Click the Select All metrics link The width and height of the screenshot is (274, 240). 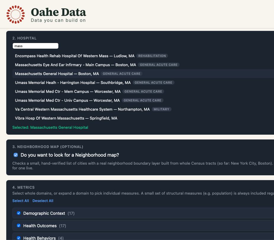[21, 201]
